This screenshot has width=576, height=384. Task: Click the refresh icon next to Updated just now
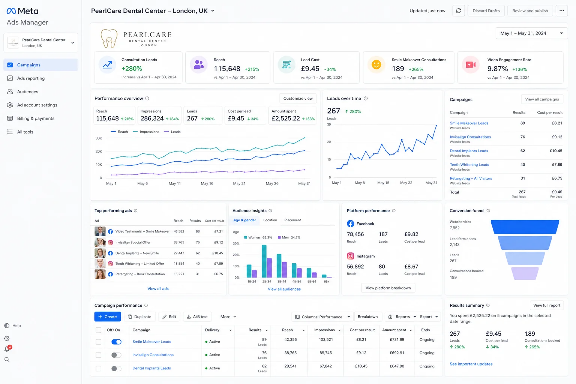coord(458,11)
